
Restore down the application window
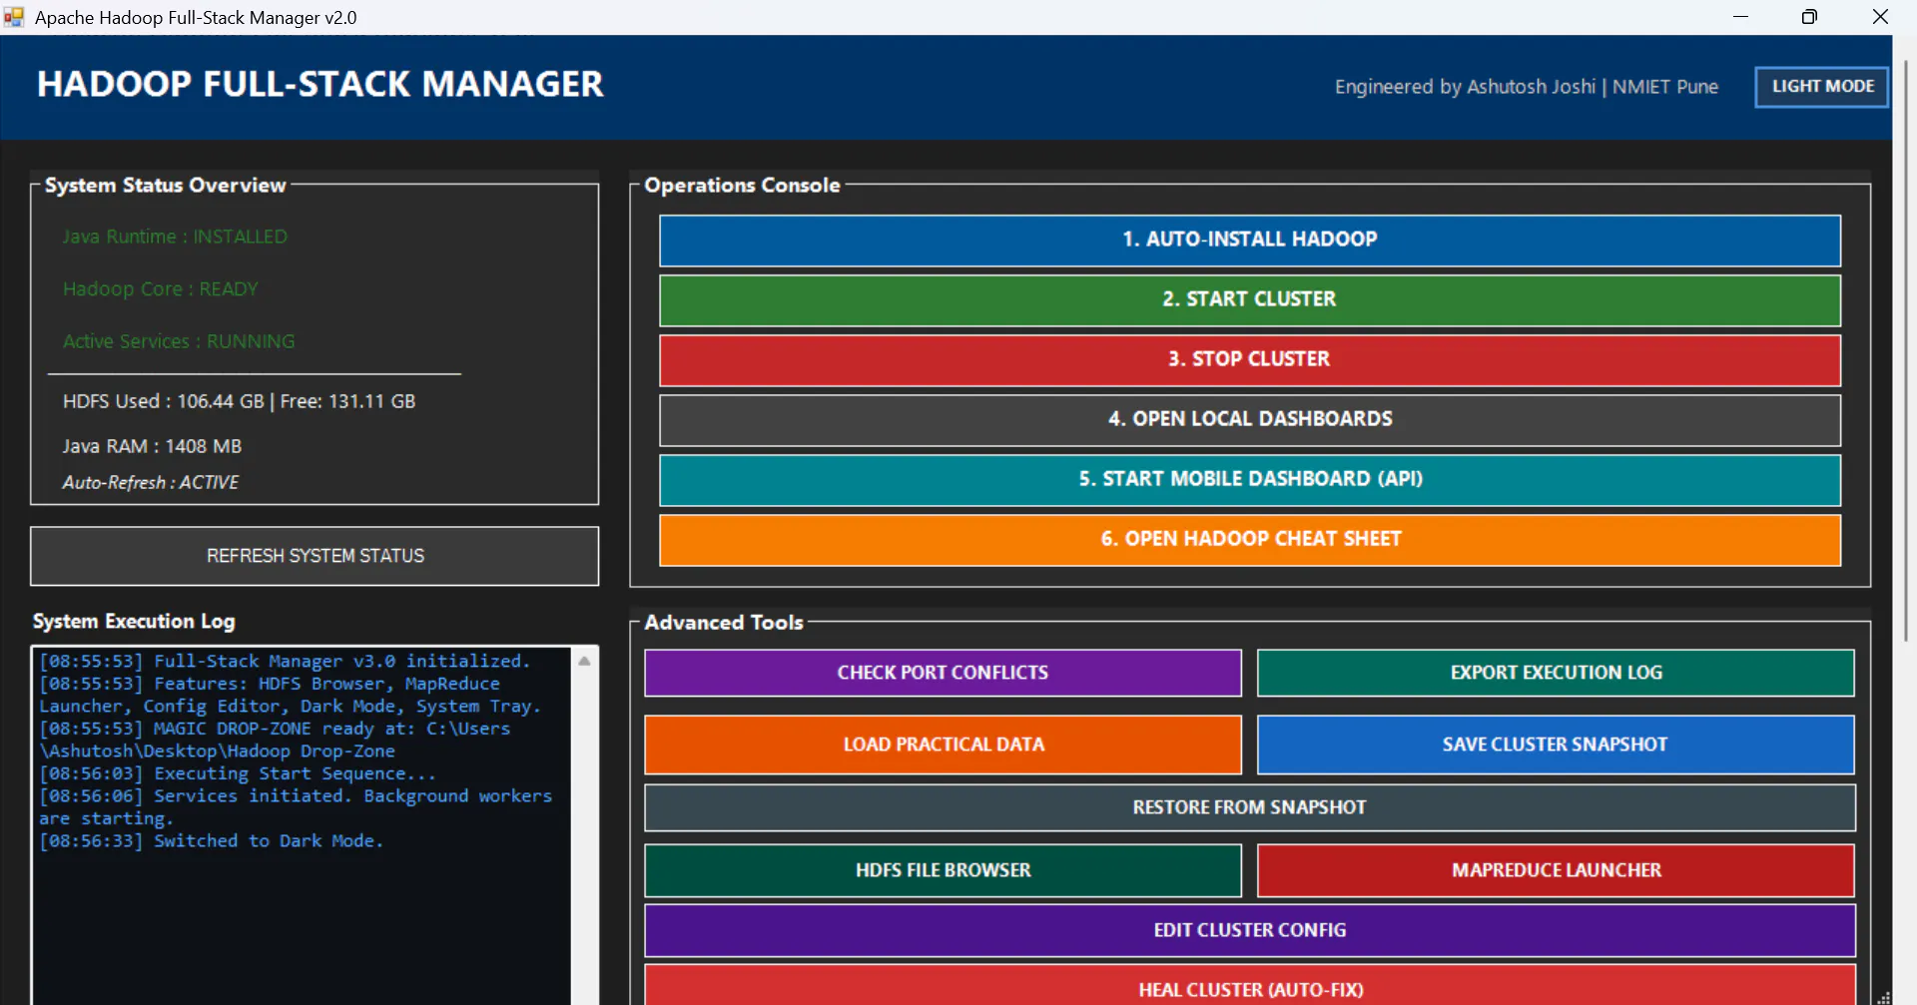tap(1809, 17)
